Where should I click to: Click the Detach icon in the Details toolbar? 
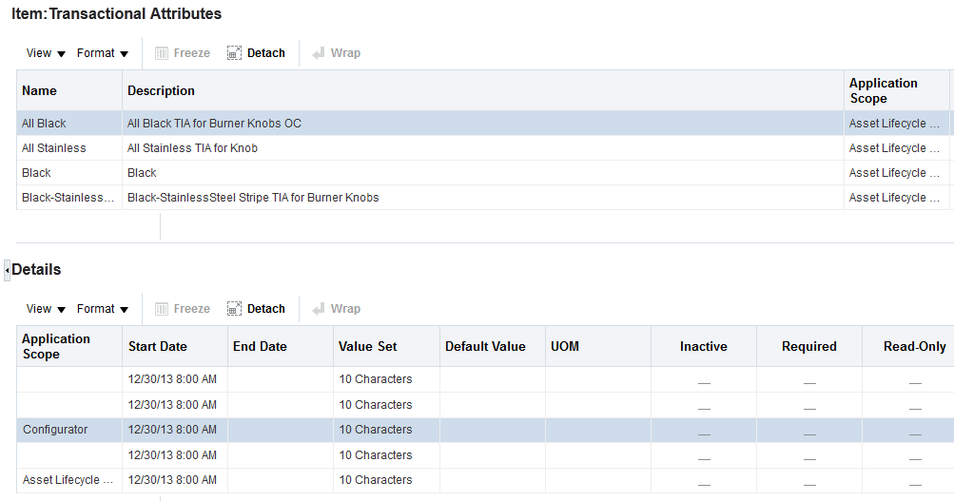point(235,309)
